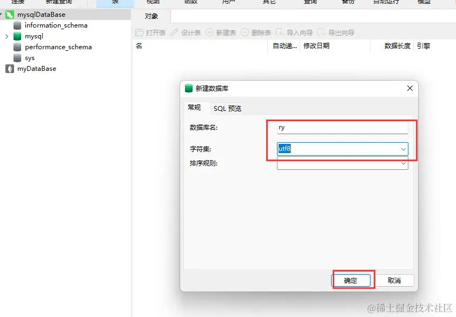Sort by the 修改日期 column header
This screenshot has width=456, height=317.
coord(335,46)
